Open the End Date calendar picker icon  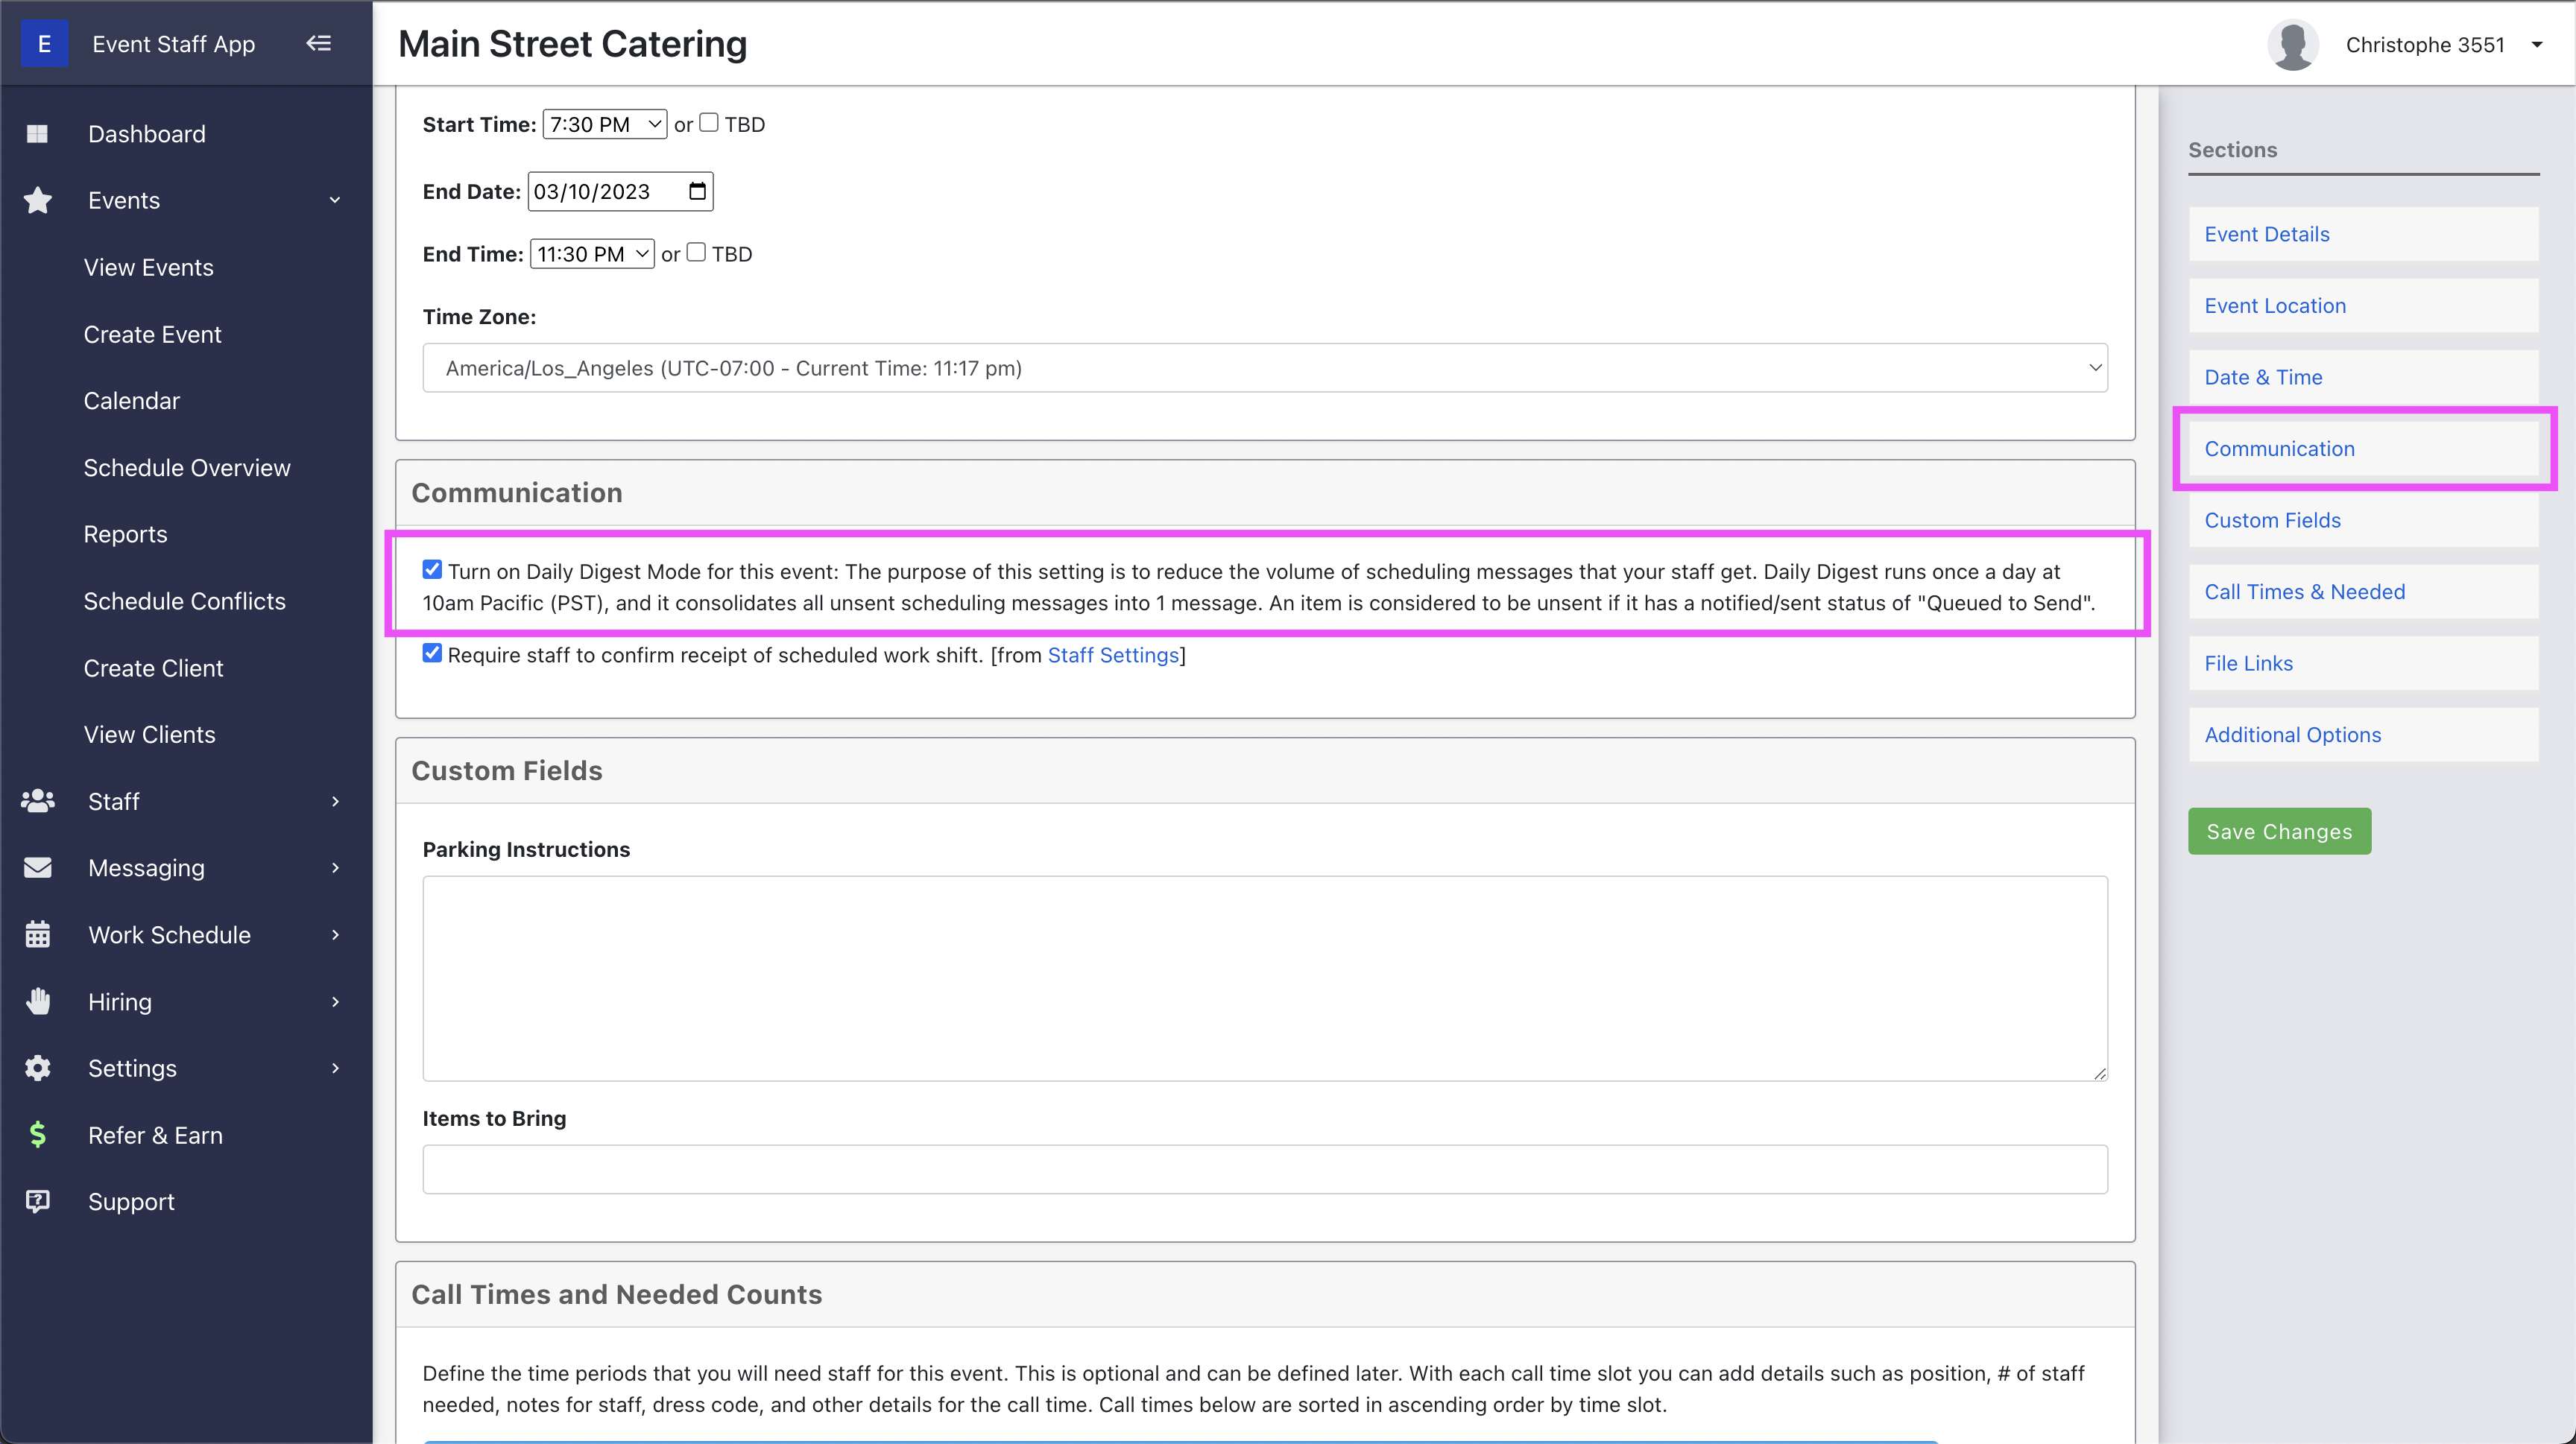pos(697,191)
